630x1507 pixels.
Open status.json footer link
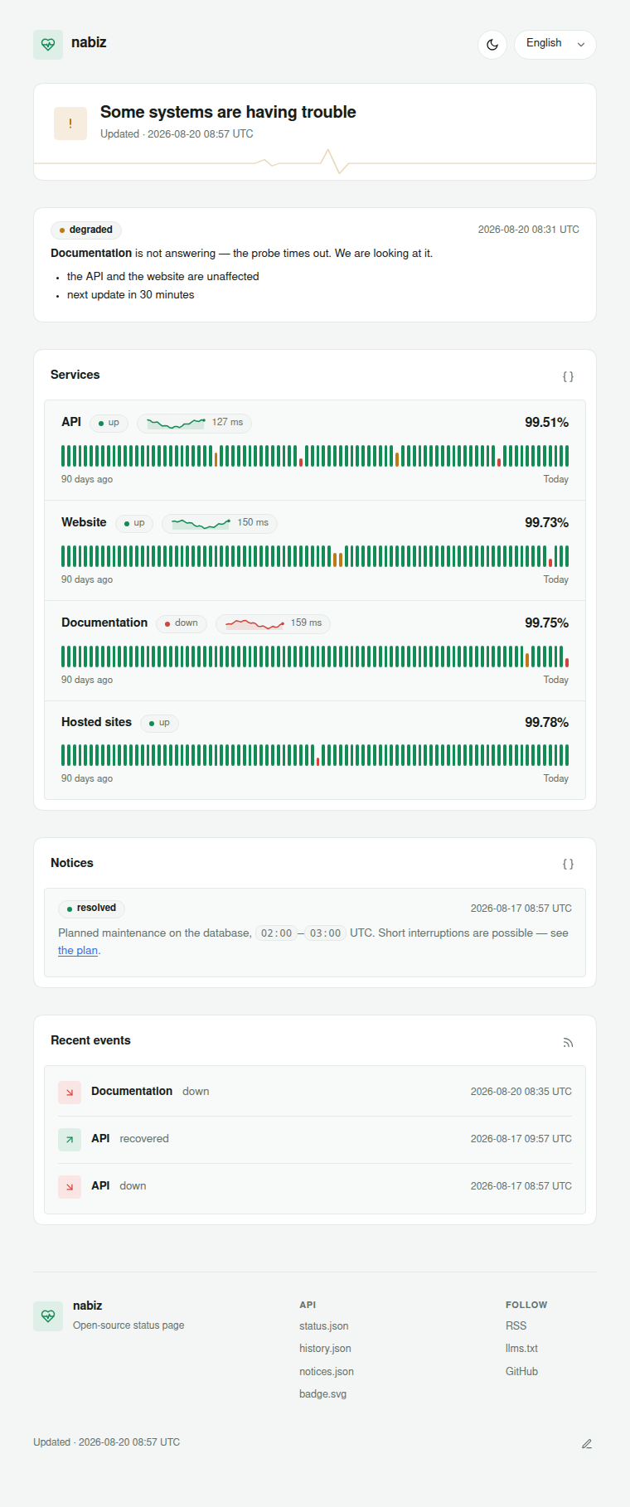click(324, 1326)
